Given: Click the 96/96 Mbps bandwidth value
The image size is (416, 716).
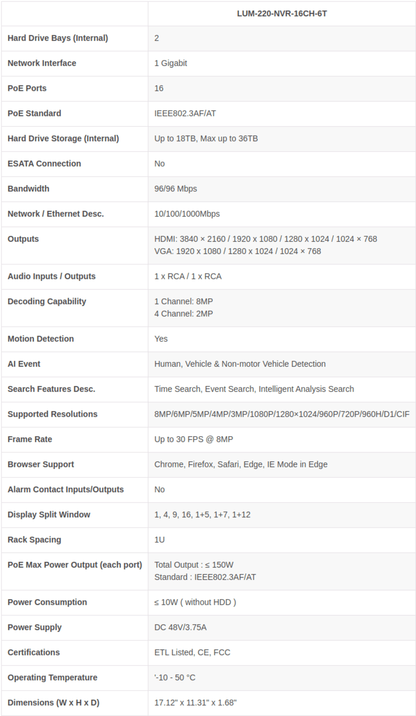Looking at the screenshot, I should tap(176, 189).
